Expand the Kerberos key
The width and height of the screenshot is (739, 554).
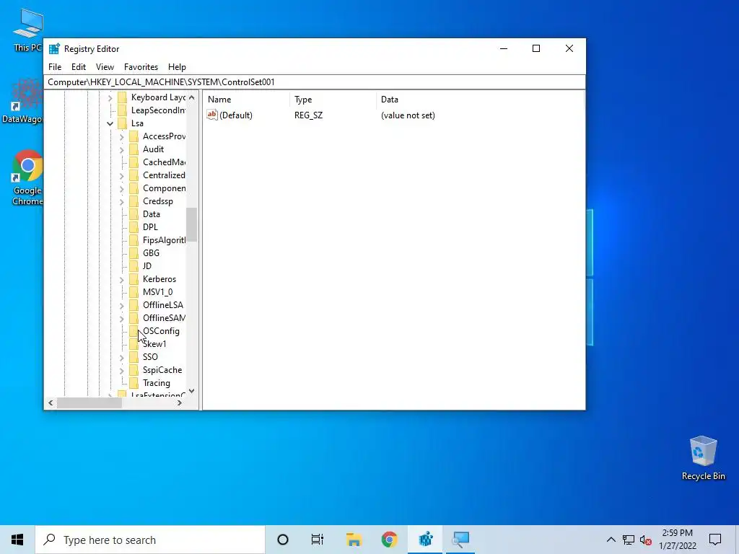pos(121,279)
